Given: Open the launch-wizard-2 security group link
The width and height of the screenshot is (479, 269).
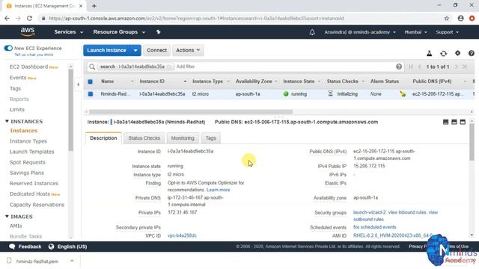Looking at the screenshot, I should coord(369,212).
